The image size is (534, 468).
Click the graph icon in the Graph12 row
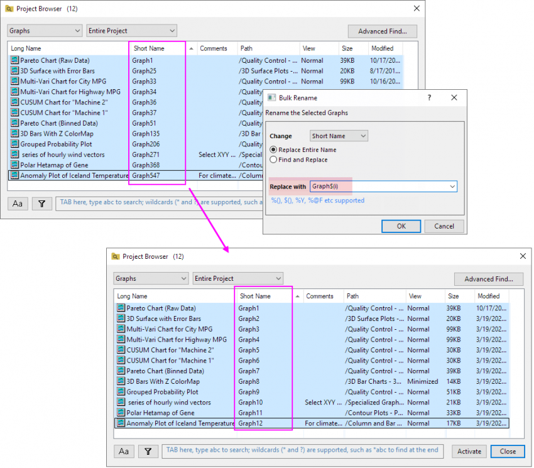coord(121,423)
